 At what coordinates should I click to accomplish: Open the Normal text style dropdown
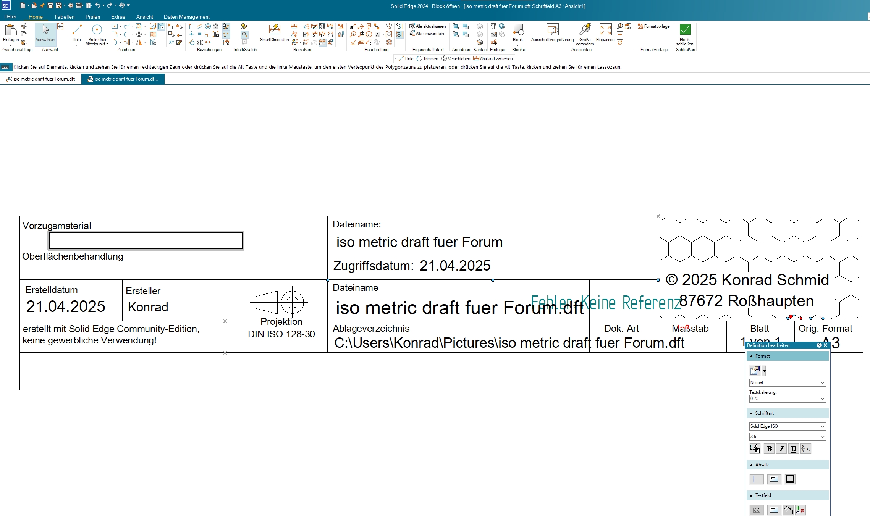tap(788, 382)
